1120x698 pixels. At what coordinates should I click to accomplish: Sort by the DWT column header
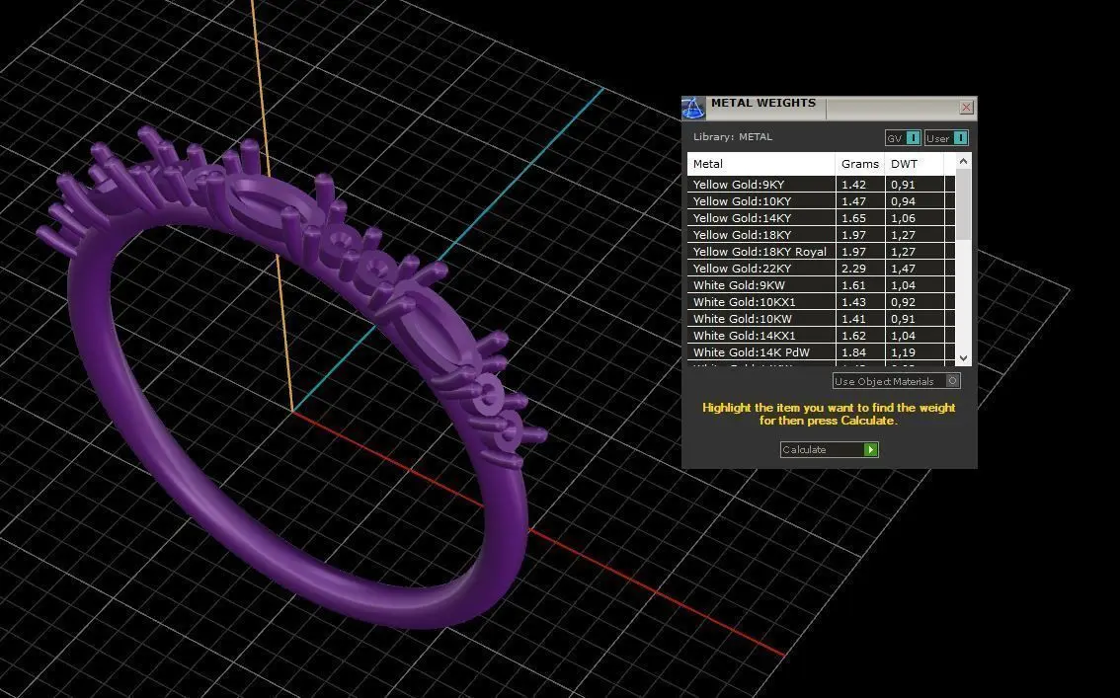pyautogui.click(x=915, y=164)
